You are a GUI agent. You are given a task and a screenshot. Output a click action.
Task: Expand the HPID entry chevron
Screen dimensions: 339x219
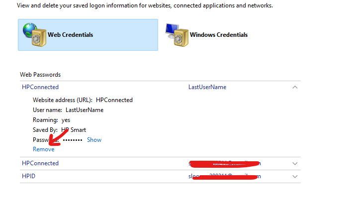pos(295,177)
